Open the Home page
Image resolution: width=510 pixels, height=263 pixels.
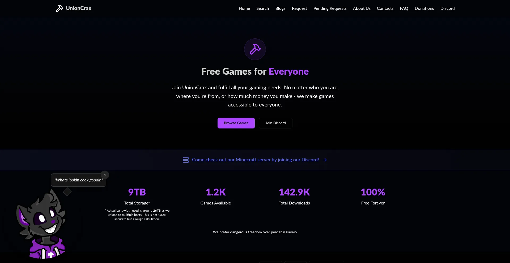(x=244, y=8)
